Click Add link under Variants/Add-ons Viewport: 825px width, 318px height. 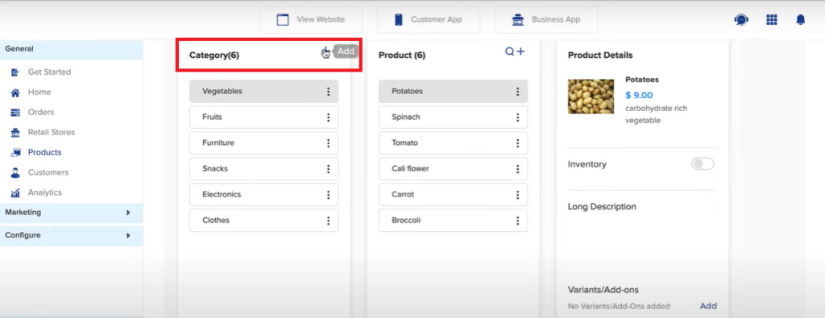coord(708,306)
